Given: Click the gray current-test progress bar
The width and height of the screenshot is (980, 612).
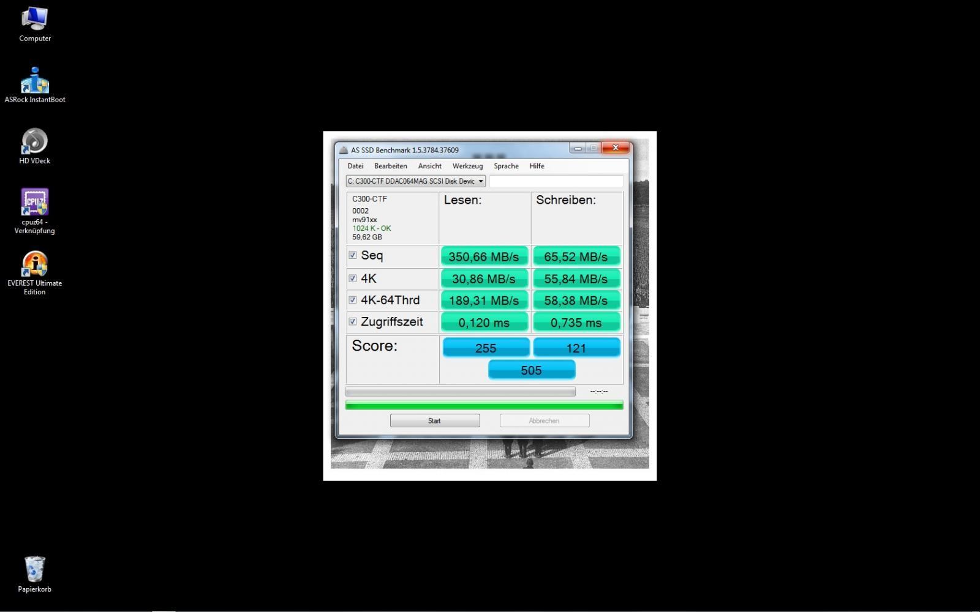Looking at the screenshot, I should (x=461, y=391).
